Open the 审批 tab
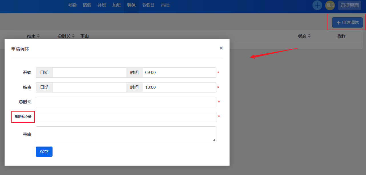This screenshot has width=366, height=175. 165,5
